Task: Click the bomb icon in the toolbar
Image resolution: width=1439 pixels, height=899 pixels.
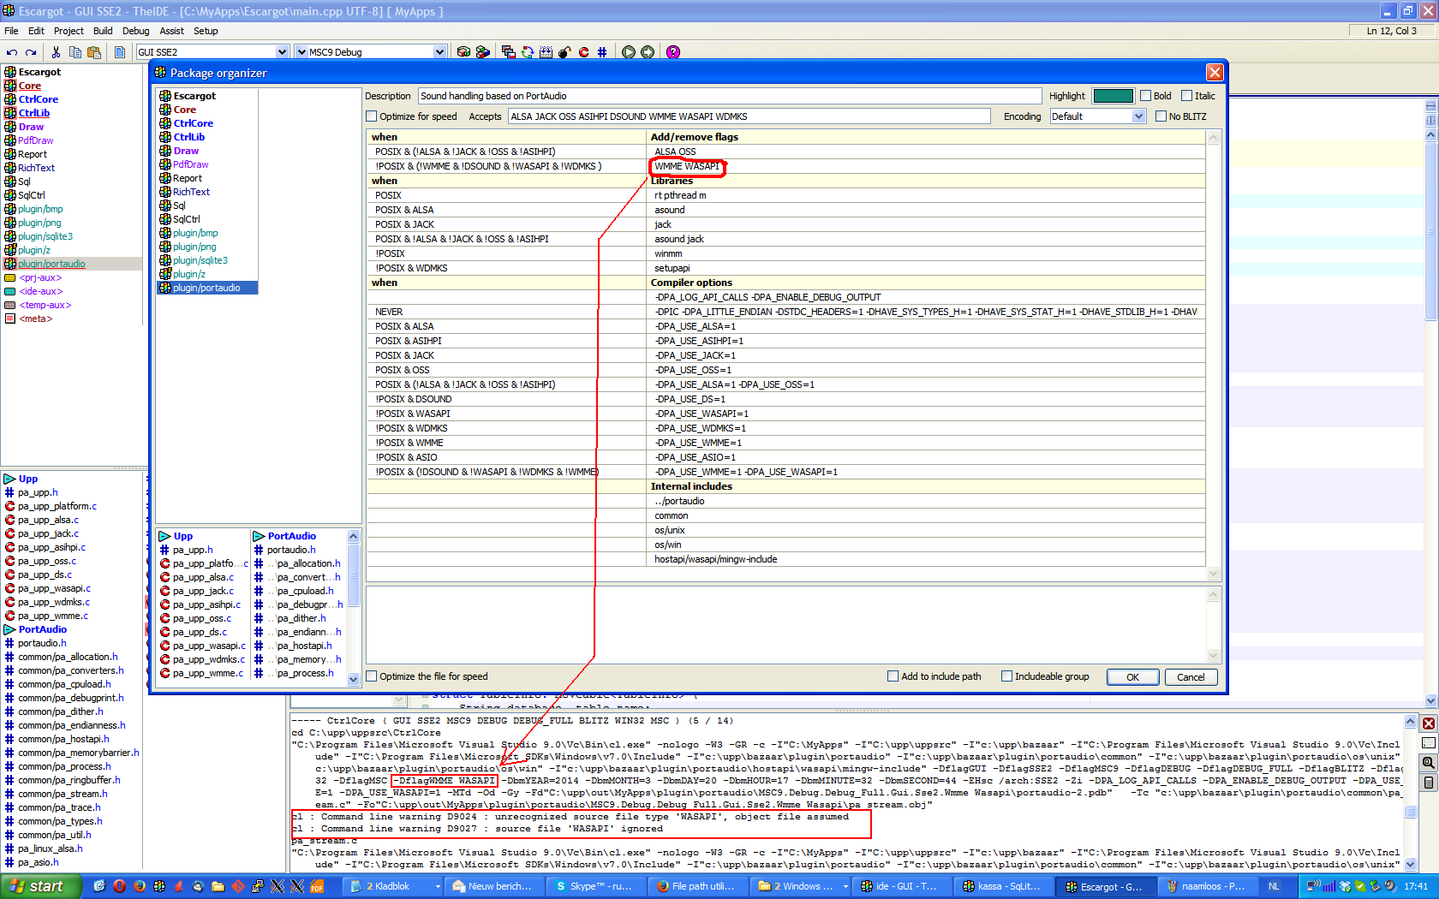Action: pos(564,52)
